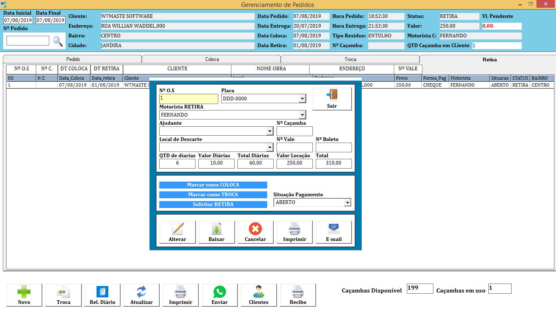Viewport: 556px width, 312px height.
Task: Click the green plus Novo icon
Action: (x=24, y=292)
